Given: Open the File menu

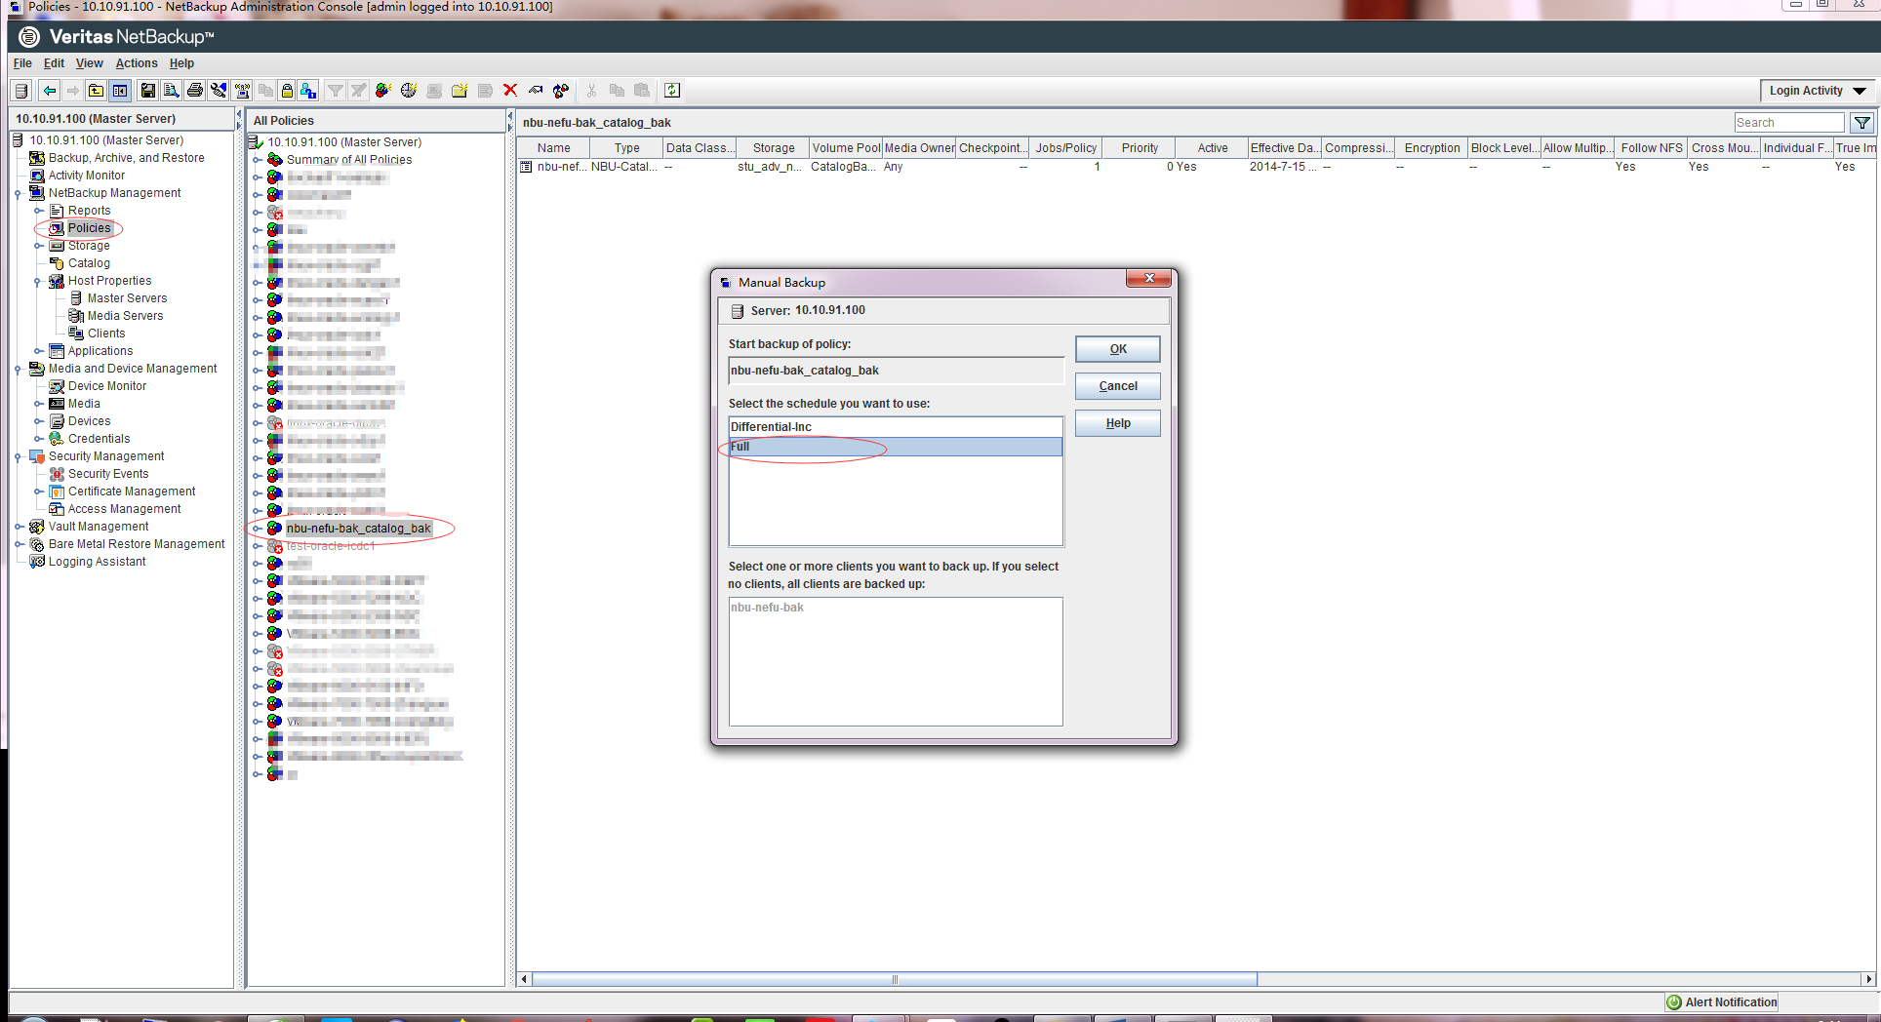Looking at the screenshot, I should [22, 63].
